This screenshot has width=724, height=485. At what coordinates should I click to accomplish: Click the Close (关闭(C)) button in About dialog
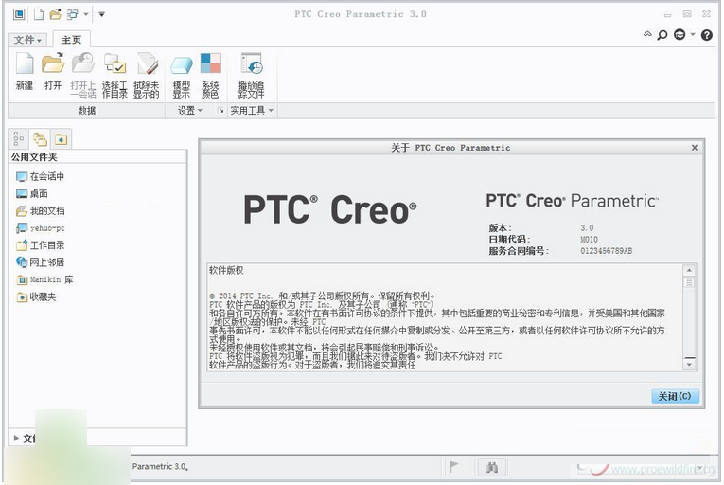(675, 396)
